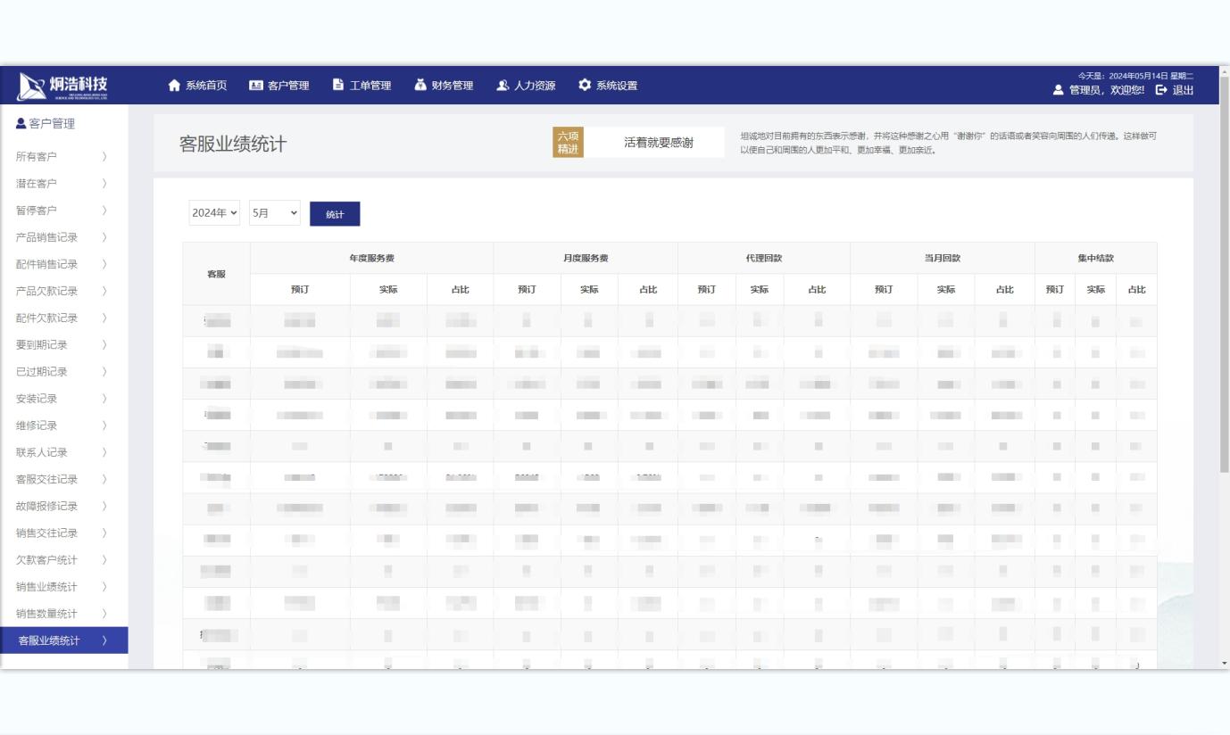
Task: Click the 系统设置 gear icon
Action: pos(585,86)
